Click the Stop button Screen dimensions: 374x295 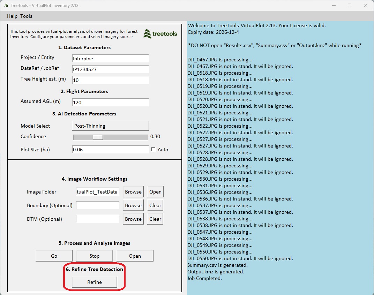pos(94,256)
